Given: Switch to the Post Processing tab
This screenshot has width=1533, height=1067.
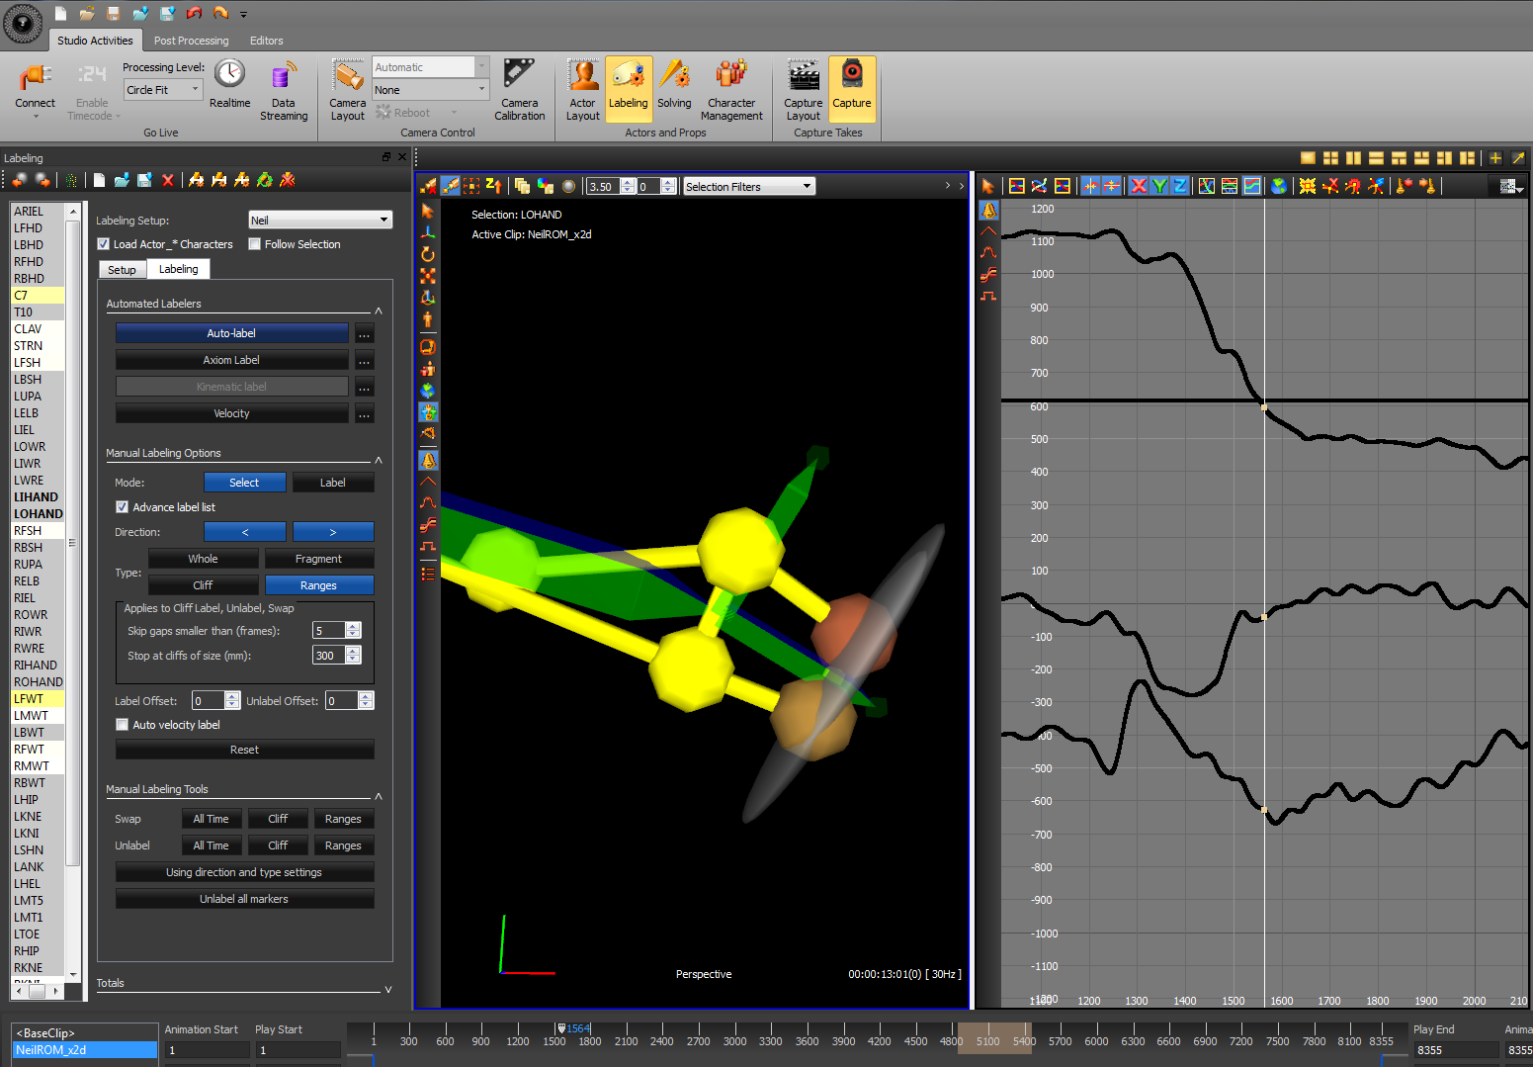Looking at the screenshot, I should [191, 41].
